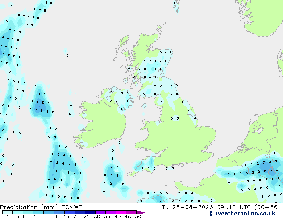
Task: Click the '09..12 UTC' time range text
Action: (x=234, y=207)
